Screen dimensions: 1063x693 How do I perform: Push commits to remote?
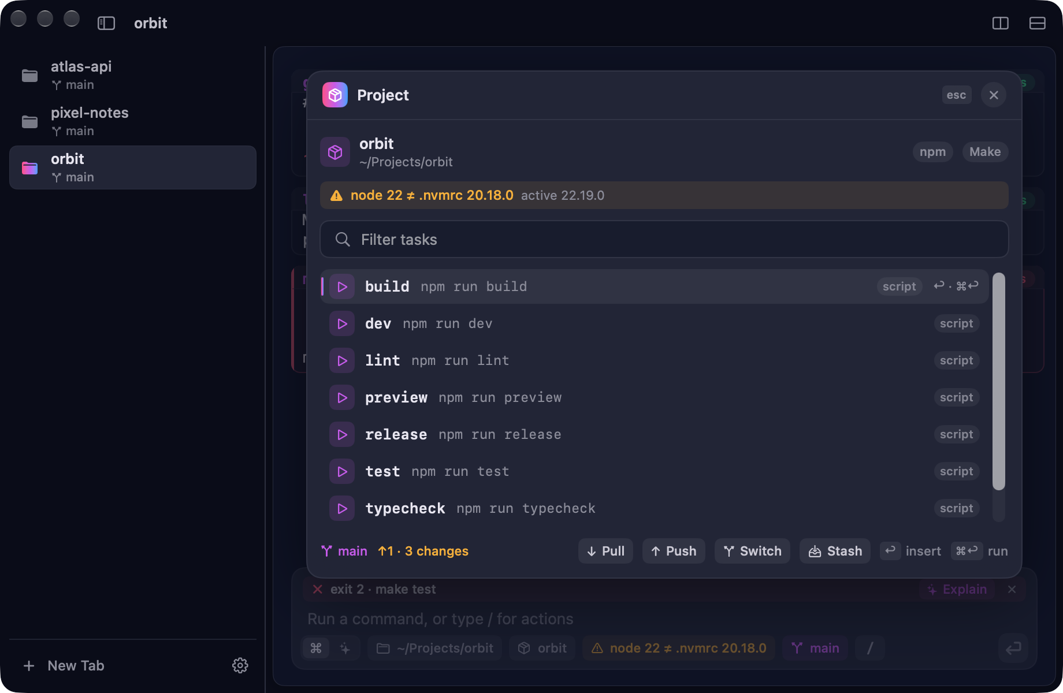point(674,551)
